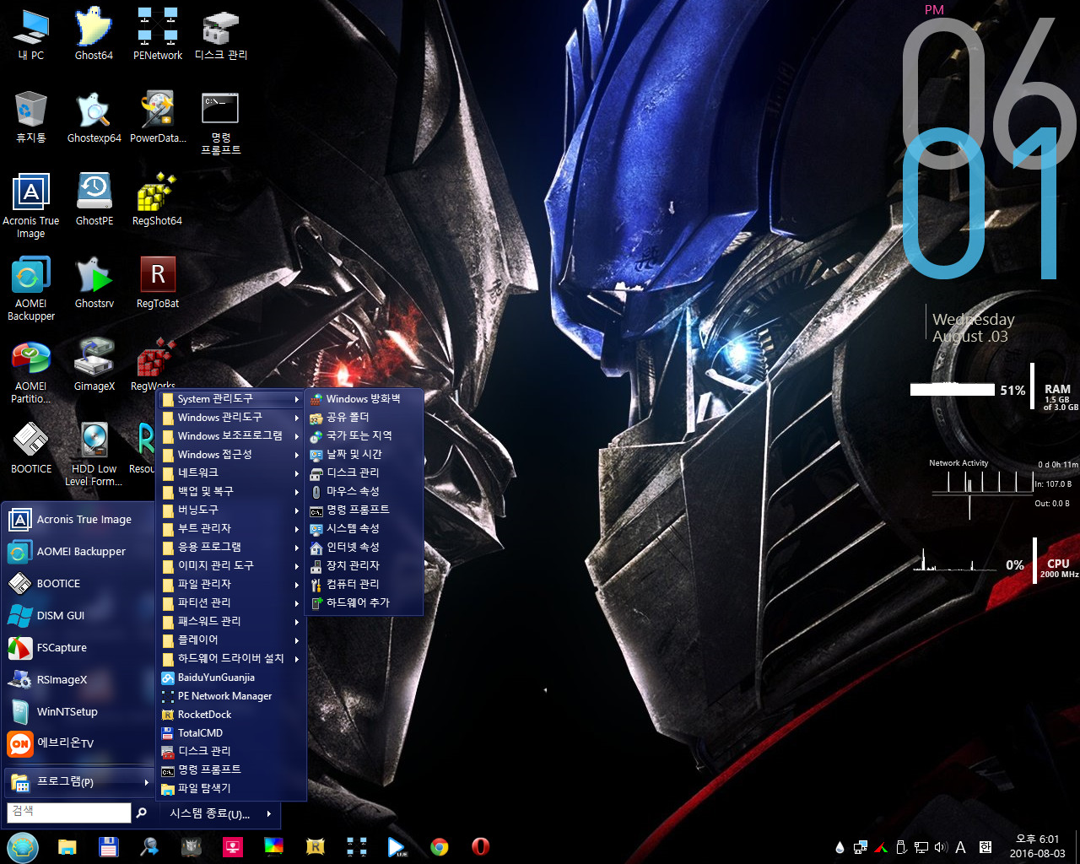This screenshot has height=864, width=1080.
Task: Click the water drop tray icon
Action: (840, 847)
